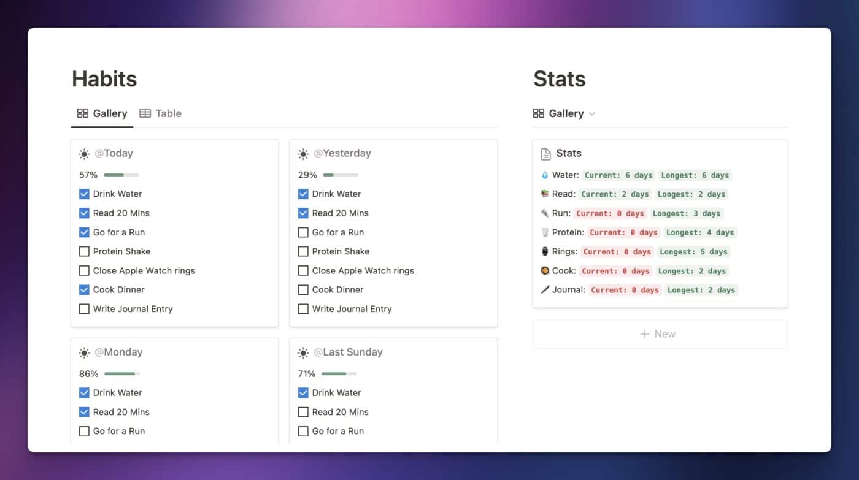Uncheck Read 20 Mins on the @Today card
The image size is (859, 480).
tap(84, 213)
